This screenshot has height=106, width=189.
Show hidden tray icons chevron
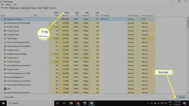click(x=148, y=103)
